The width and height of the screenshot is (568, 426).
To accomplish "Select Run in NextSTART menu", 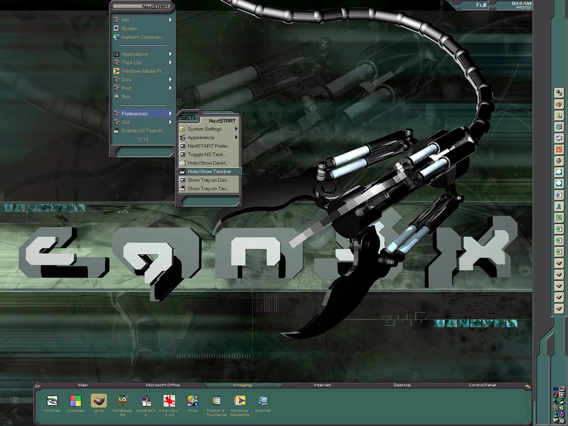I will pyautogui.click(x=126, y=97).
